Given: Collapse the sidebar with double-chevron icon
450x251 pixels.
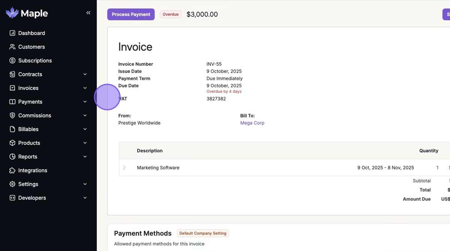Looking at the screenshot, I should point(88,13).
